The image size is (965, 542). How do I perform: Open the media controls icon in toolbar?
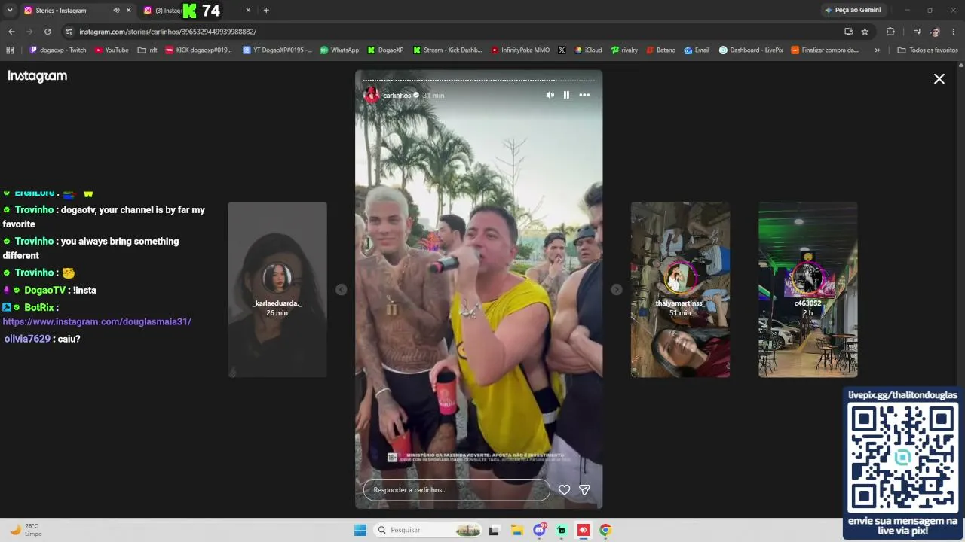click(x=917, y=32)
